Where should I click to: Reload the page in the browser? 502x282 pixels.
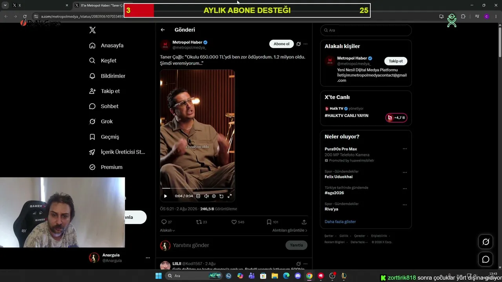[25, 16]
